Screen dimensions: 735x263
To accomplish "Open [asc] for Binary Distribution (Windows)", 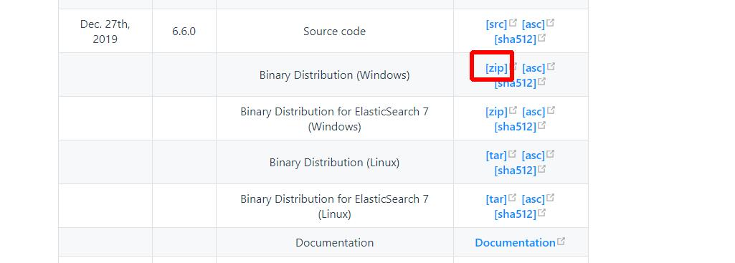I will coord(534,68).
